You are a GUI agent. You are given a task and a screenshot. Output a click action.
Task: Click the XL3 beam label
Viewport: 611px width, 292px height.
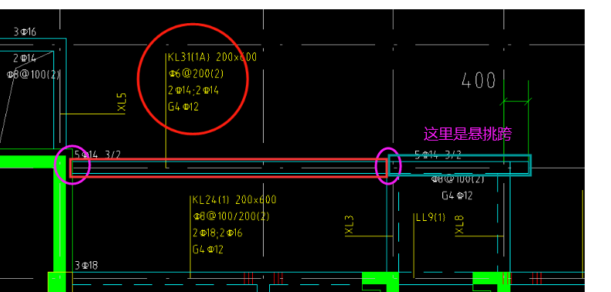[350, 225]
